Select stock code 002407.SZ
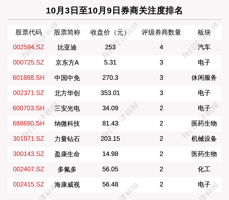229x200 pixels. (28, 169)
